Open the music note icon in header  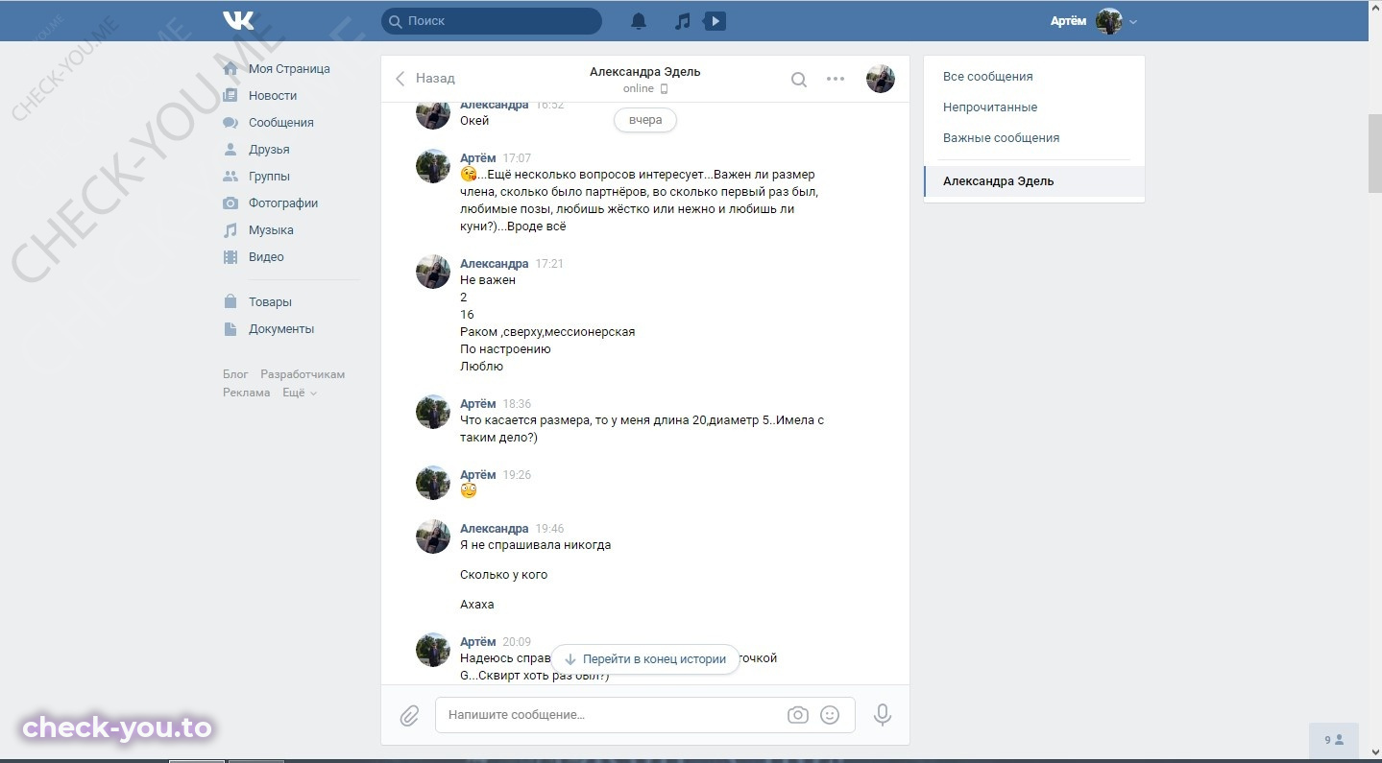pos(682,20)
